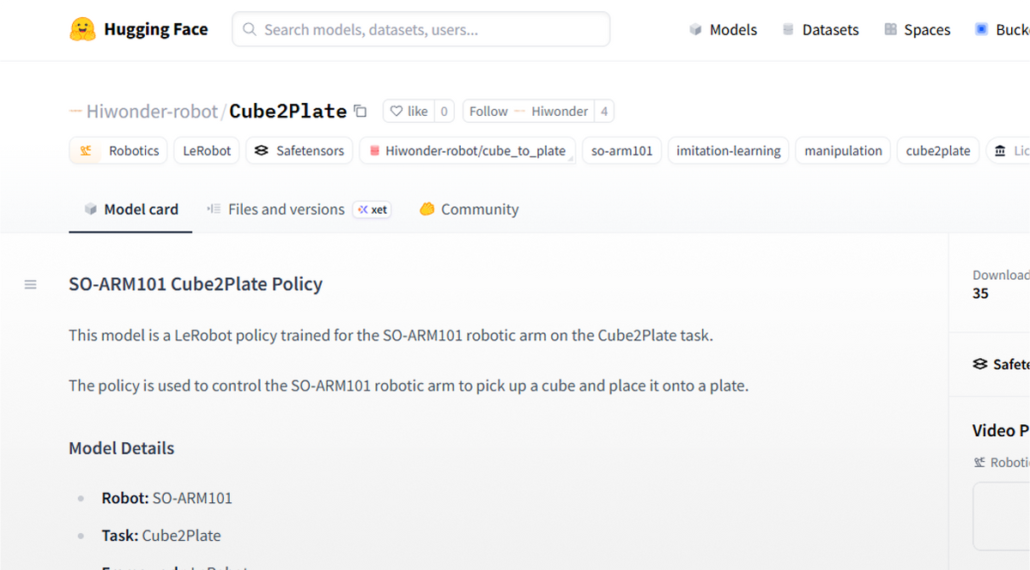Click the Buckets icon in navbar
The image size is (1030, 570).
(982, 29)
